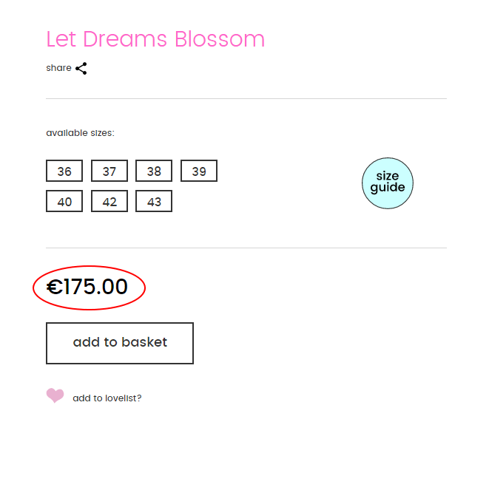The height and width of the screenshot is (490, 489).
Task: Select size 37
Action: 109,171
